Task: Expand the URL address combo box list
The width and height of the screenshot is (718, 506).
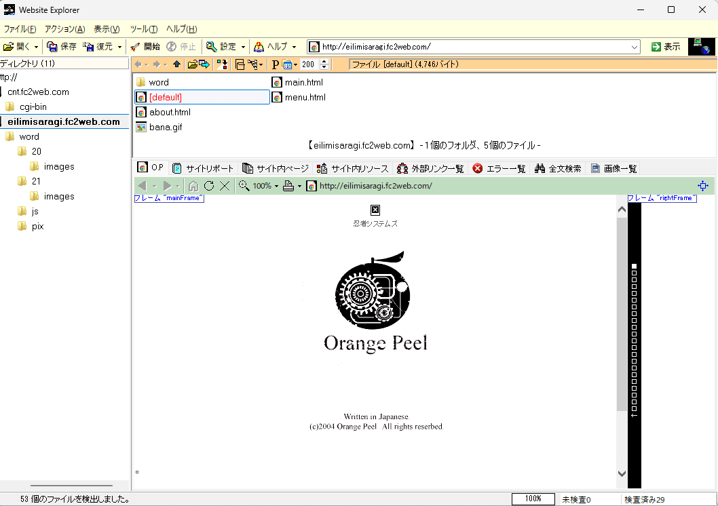Action: tap(635, 47)
